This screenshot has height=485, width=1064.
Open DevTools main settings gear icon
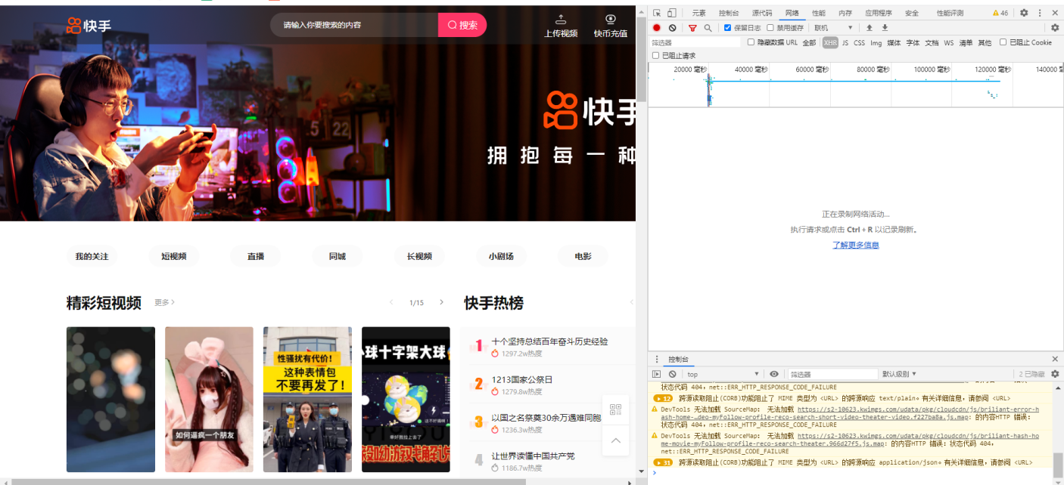1024,13
